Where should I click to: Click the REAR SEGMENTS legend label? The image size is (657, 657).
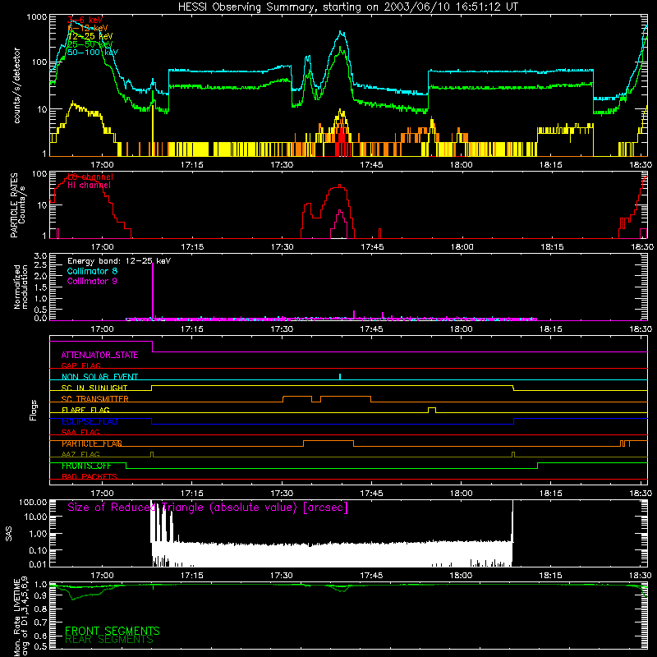pyautogui.click(x=109, y=639)
